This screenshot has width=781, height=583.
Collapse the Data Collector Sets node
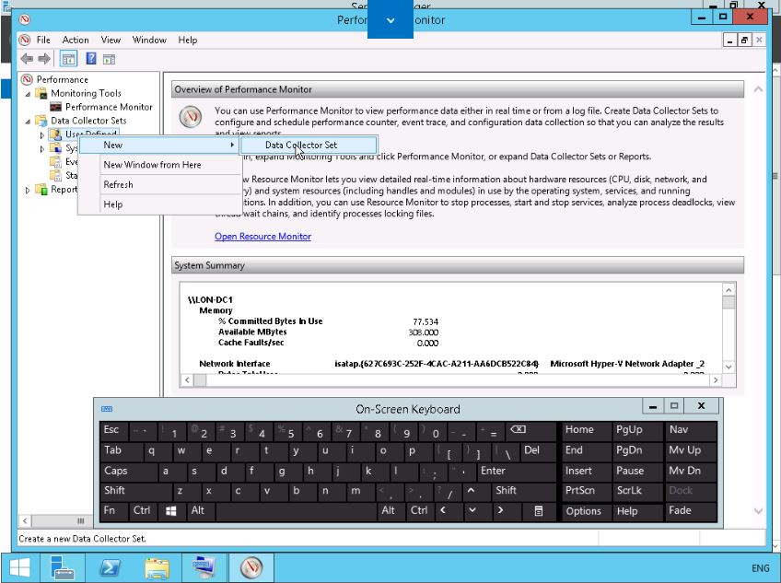tap(28, 121)
